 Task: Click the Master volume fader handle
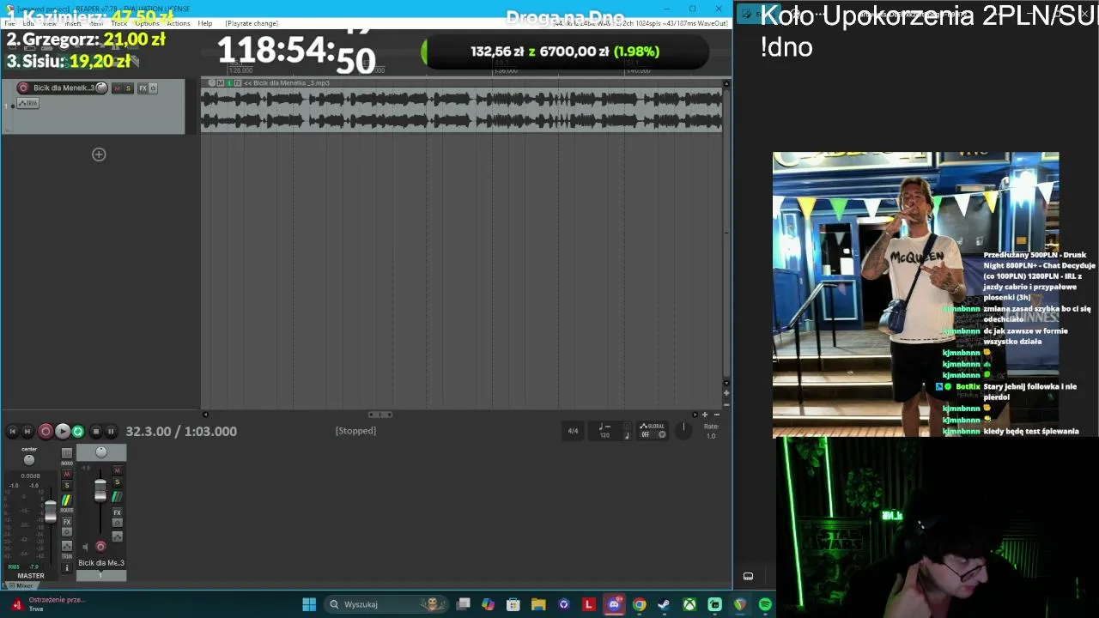pyautogui.click(x=51, y=512)
